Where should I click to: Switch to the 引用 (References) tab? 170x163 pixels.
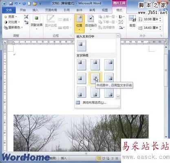click(x=66, y=10)
